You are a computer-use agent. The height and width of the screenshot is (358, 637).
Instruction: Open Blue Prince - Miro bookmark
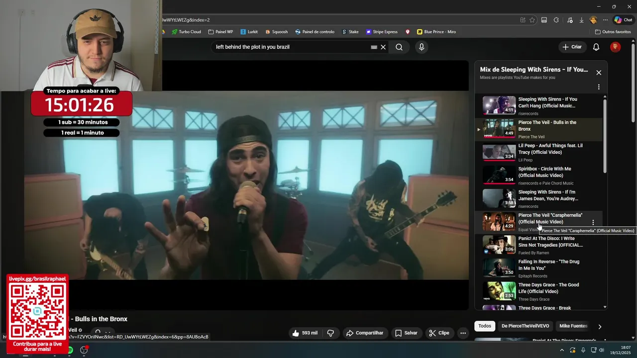point(436,32)
